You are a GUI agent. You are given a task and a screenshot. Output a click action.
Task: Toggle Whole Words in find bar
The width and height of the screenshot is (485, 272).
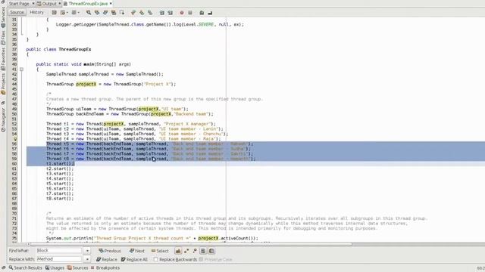pyautogui.click(x=186, y=251)
